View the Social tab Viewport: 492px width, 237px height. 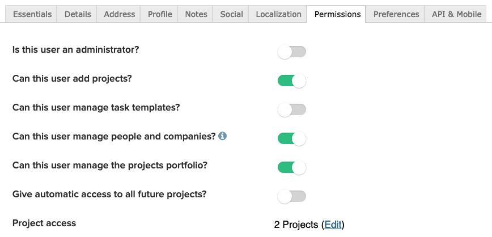(x=231, y=14)
